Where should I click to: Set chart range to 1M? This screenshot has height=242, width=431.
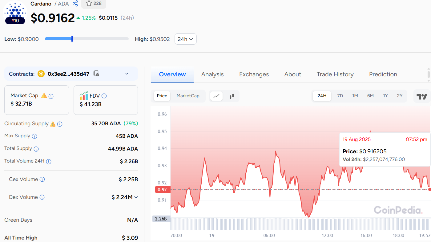click(x=355, y=96)
